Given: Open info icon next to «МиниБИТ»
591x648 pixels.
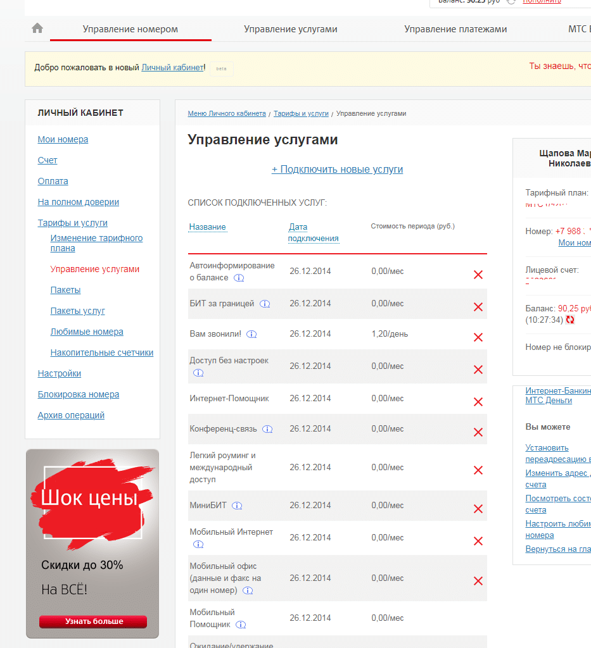Looking at the screenshot, I should pyautogui.click(x=238, y=506).
